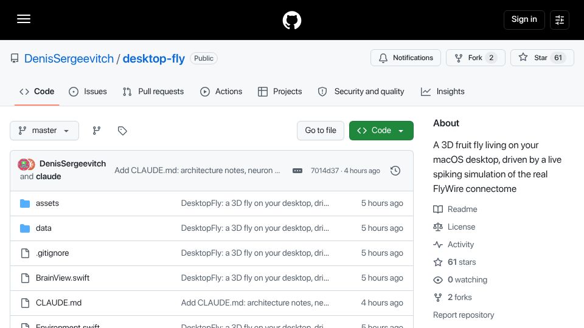
Task: Open the appearance settings icon button
Action: 560,19
